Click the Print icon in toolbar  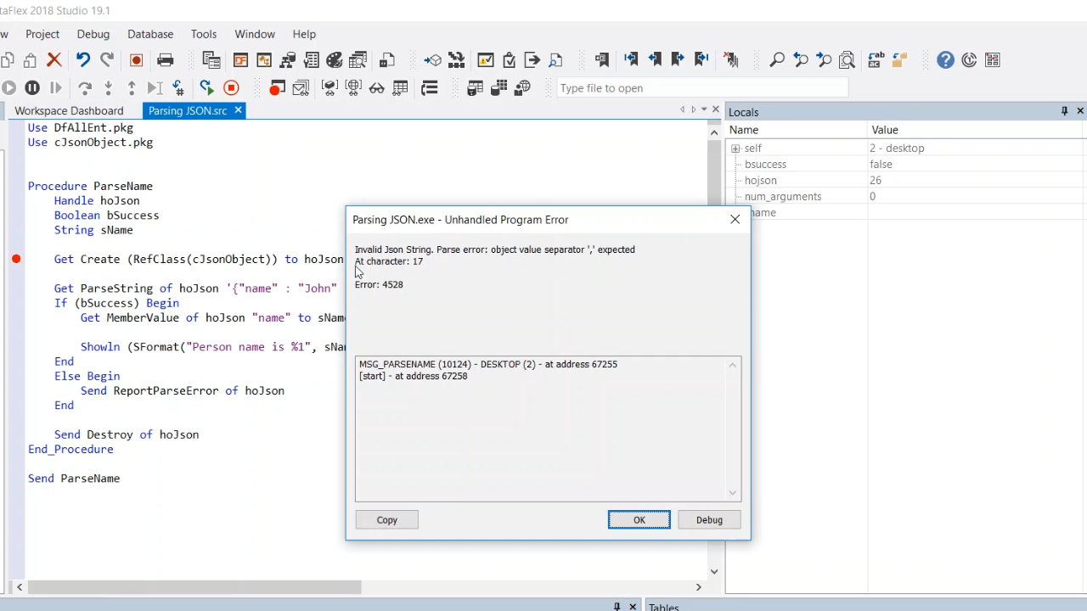(166, 60)
